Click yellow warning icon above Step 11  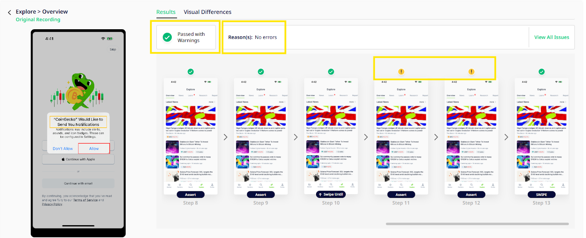point(401,72)
